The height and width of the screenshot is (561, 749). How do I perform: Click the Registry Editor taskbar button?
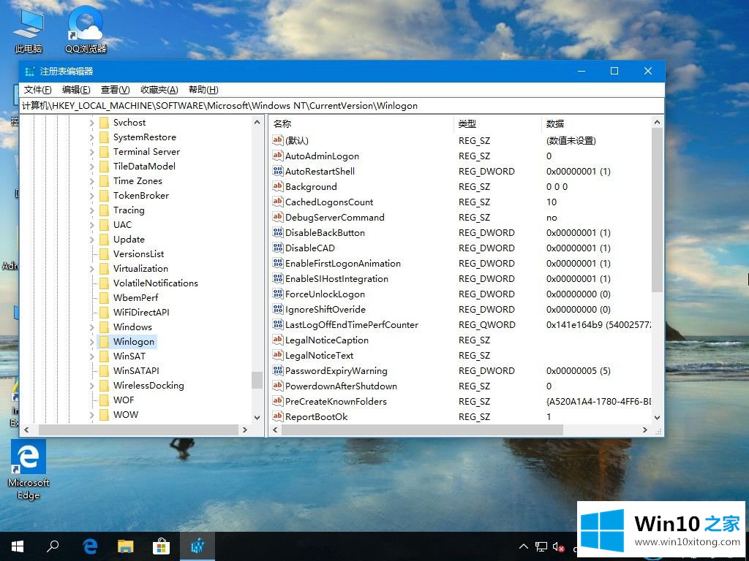pyautogui.click(x=197, y=546)
